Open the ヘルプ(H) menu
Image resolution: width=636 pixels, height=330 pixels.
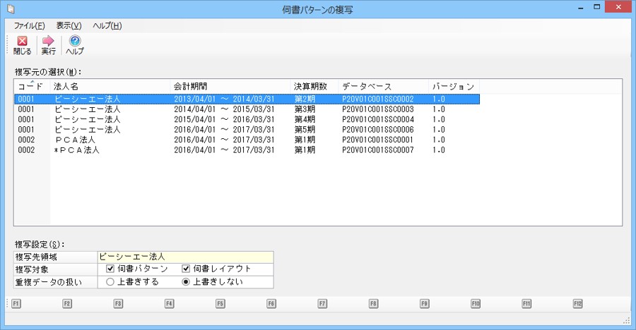point(107,26)
